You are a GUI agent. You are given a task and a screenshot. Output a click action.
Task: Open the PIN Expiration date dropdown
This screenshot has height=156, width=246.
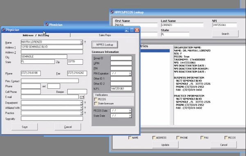pyautogui.click(x=130, y=73)
